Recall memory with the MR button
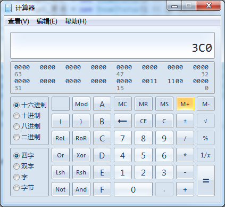This screenshot has height=207, width=225. coord(144,104)
